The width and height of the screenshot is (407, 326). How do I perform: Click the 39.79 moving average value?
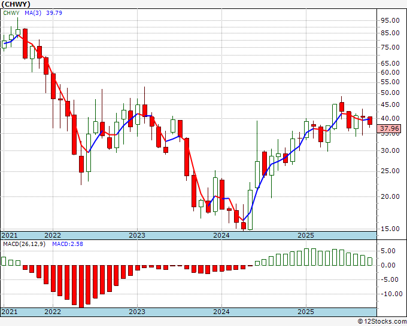pos(54,13)
